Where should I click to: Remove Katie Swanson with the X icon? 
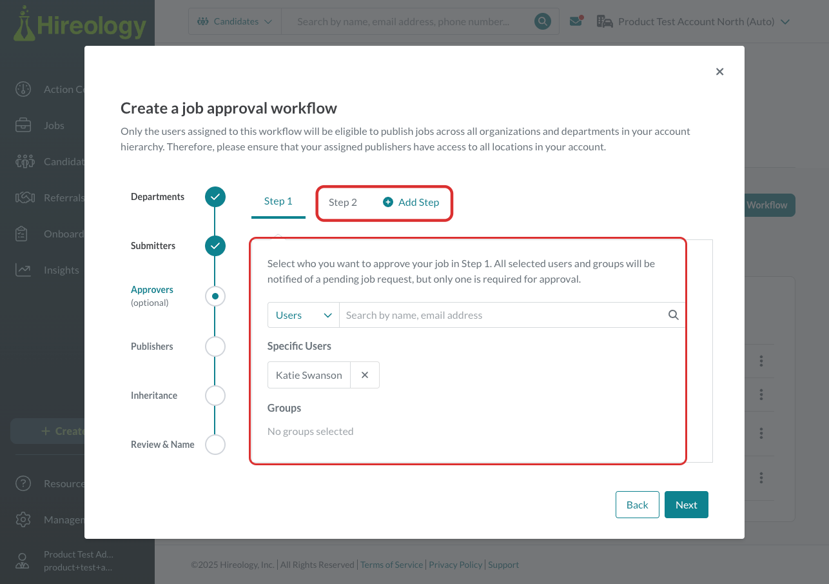[x=365, y=375]
